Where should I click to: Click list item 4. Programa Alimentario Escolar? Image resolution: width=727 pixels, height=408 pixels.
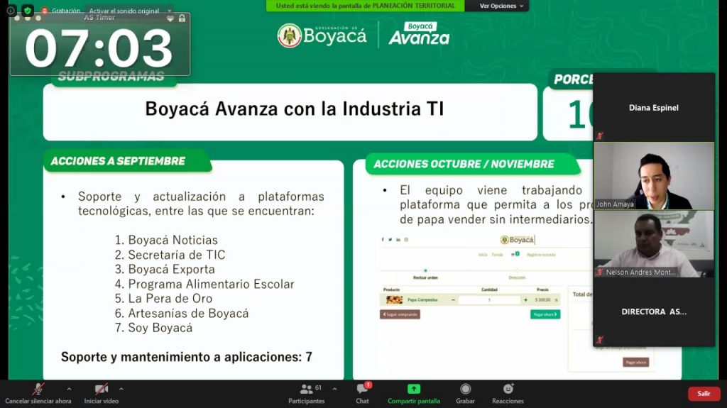tap(204, 284)
